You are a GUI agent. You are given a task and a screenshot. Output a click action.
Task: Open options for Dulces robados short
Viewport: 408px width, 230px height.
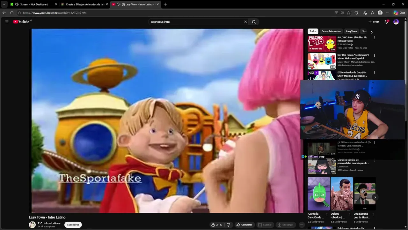(x=350, y=215)
